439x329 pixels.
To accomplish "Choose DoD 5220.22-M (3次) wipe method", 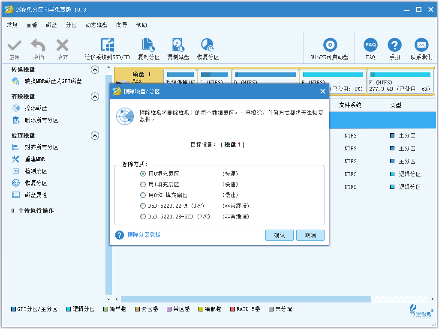I will point(143,206).
